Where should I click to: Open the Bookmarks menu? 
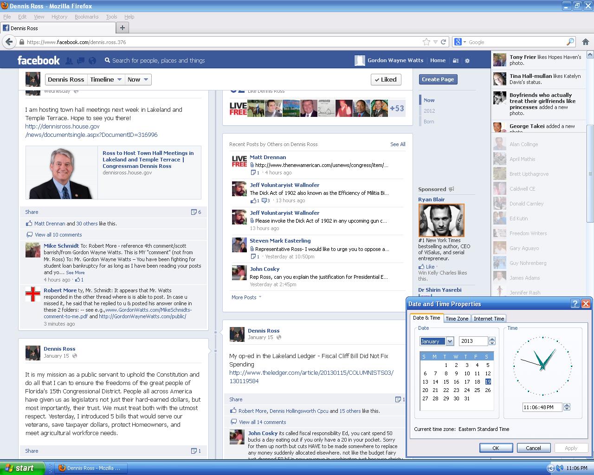[x=86, y=17]
